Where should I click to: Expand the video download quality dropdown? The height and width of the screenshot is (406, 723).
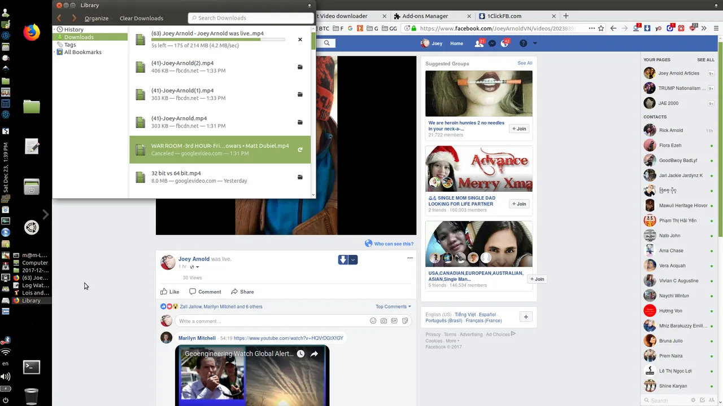[x=353, y=259]
